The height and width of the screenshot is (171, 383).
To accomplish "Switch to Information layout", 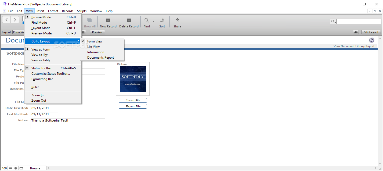I will pos(102,52).
